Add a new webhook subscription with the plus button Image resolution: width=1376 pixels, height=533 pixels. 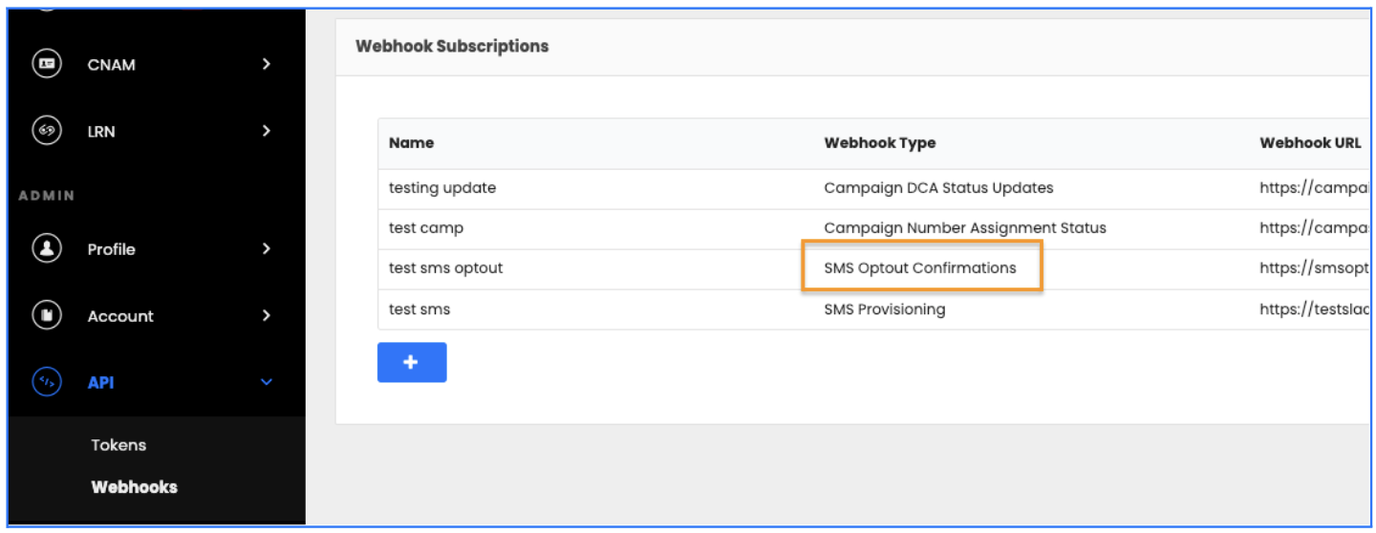point(412,363)
